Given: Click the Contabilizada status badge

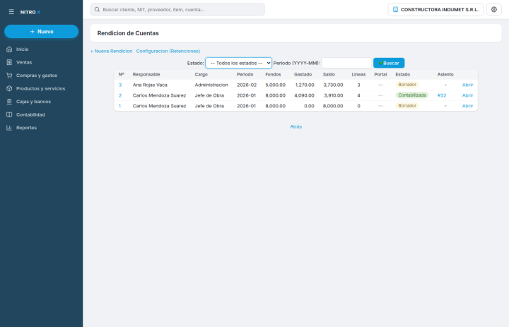Looking at the screenshot, I should [x=412, y=95].
